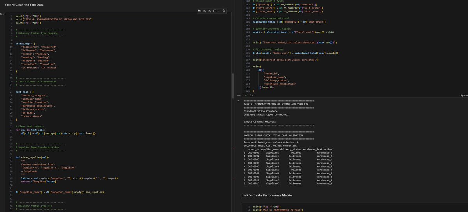Click the '# Calculate expected total' comment

click(271, 18)
